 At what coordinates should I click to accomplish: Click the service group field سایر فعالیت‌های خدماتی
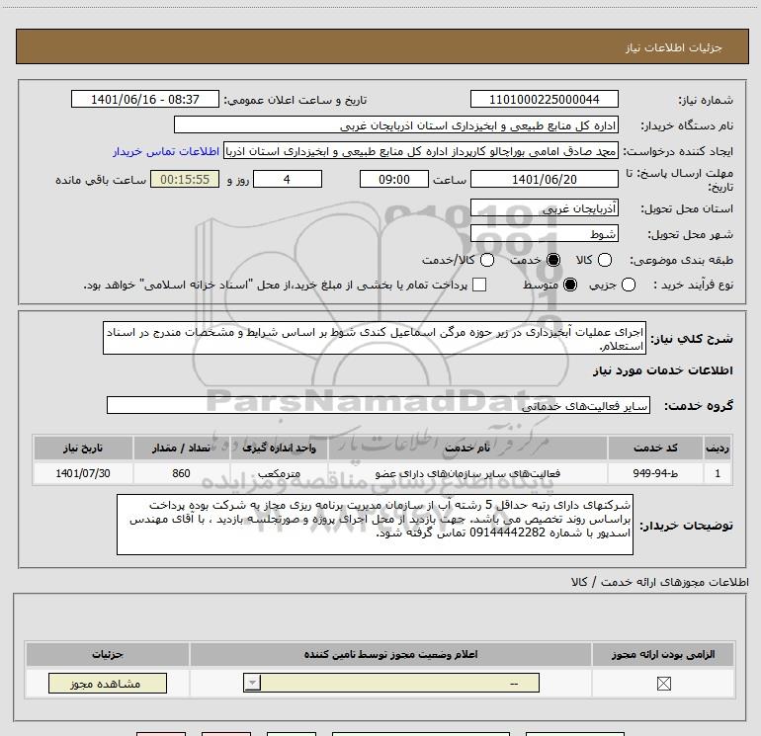click(379, 406)
